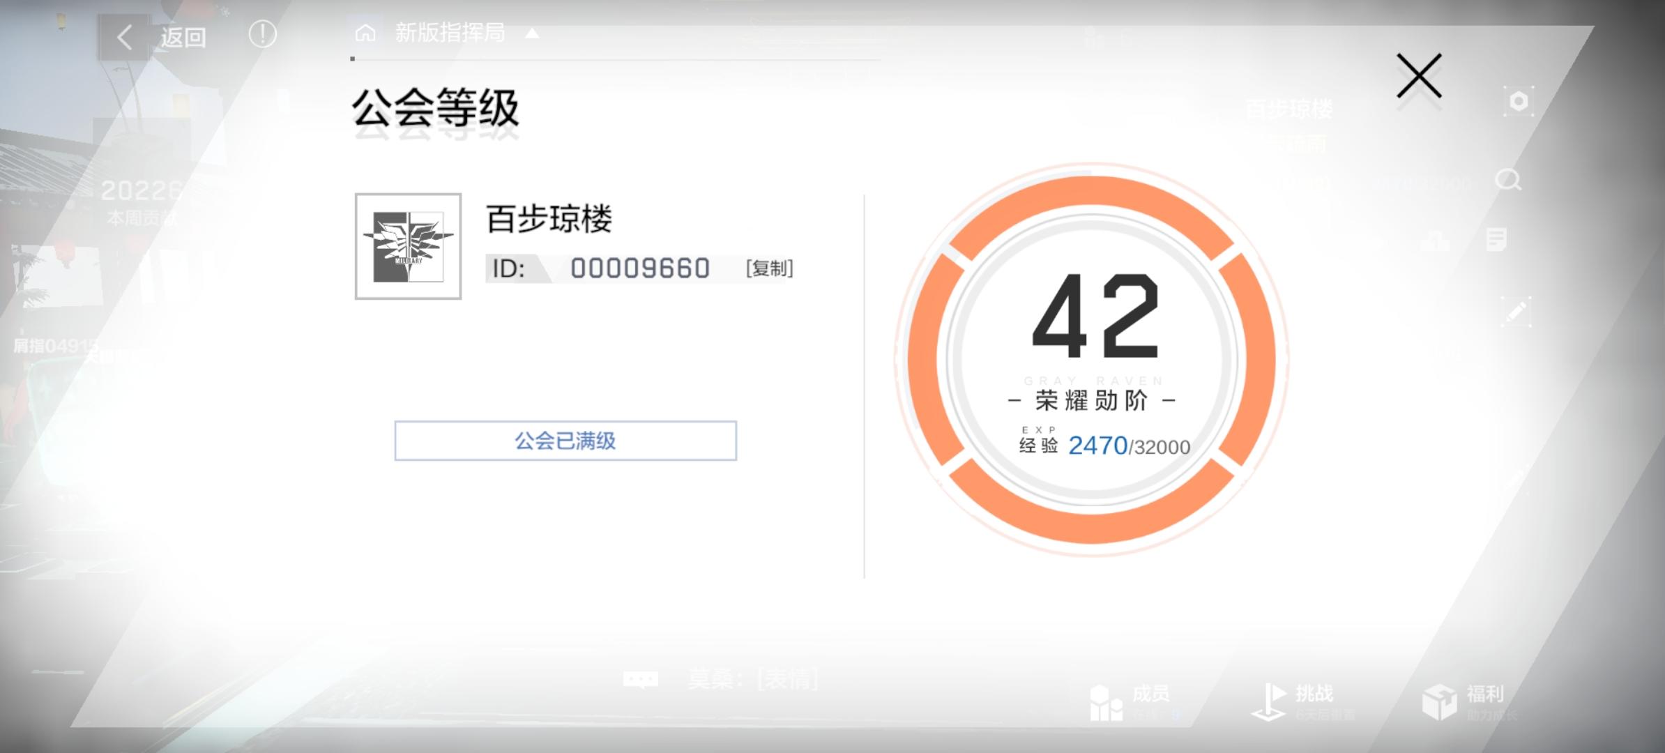Screen dimensions: 1665x753
Task: Copy the guild ID via [复制]
Action: pyautogui.click(x=769, y=268)
